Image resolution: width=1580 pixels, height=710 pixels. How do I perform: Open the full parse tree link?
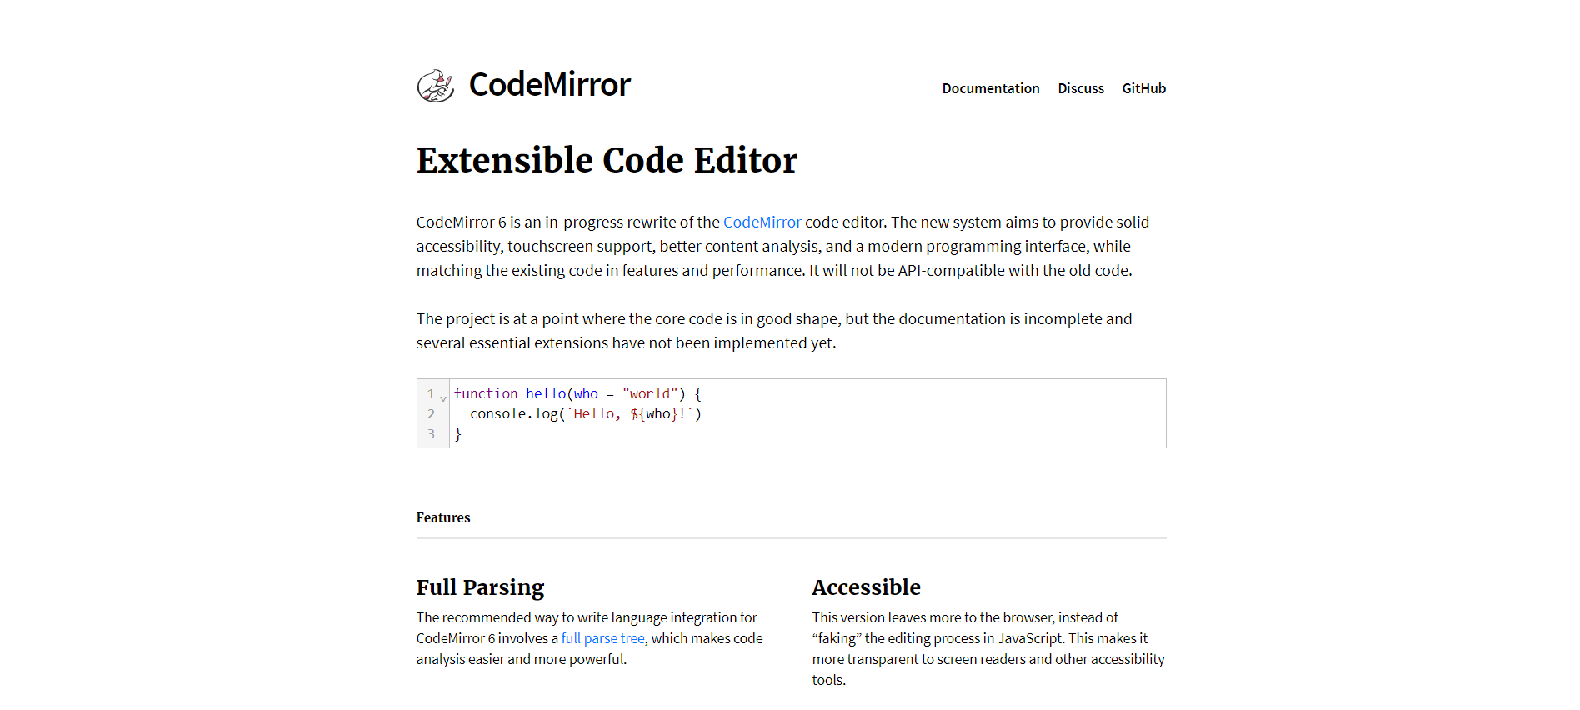602,638
